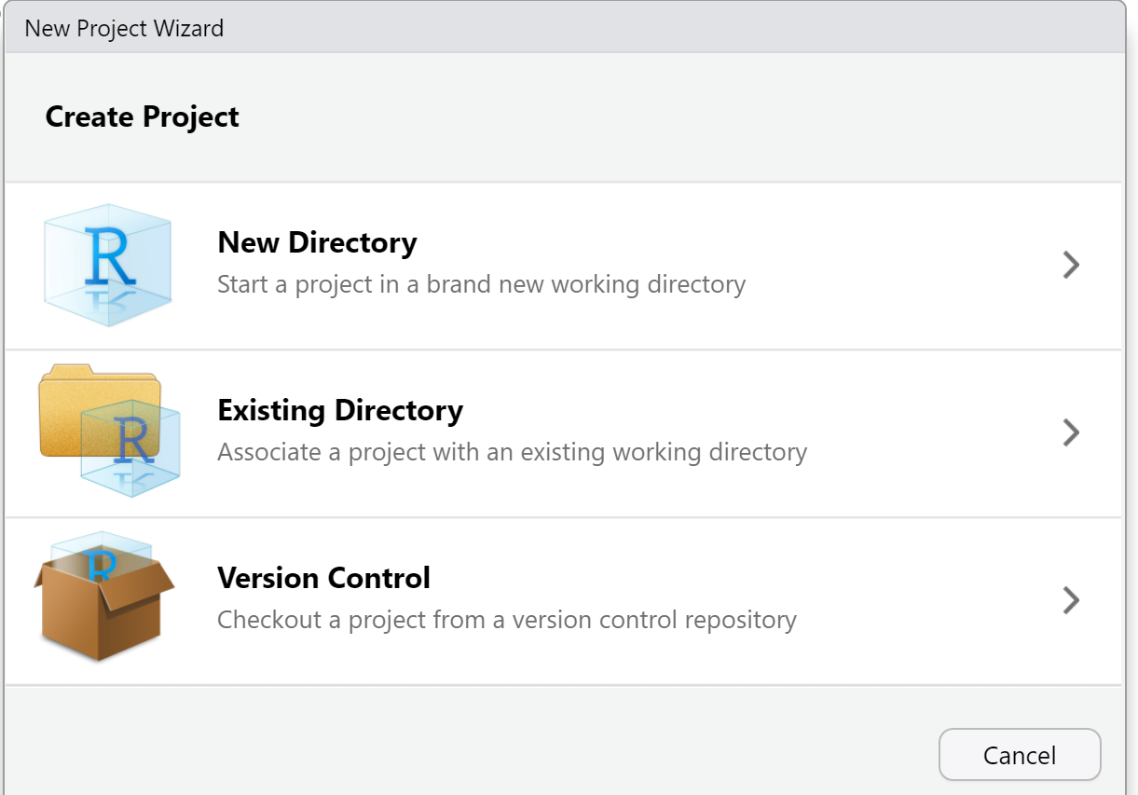Select the New Directory title
This screenshot has height=795, width=1138.
[317, 242]
